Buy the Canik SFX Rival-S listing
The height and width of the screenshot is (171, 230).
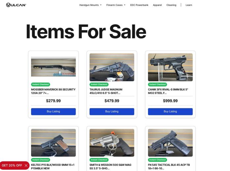170,111
